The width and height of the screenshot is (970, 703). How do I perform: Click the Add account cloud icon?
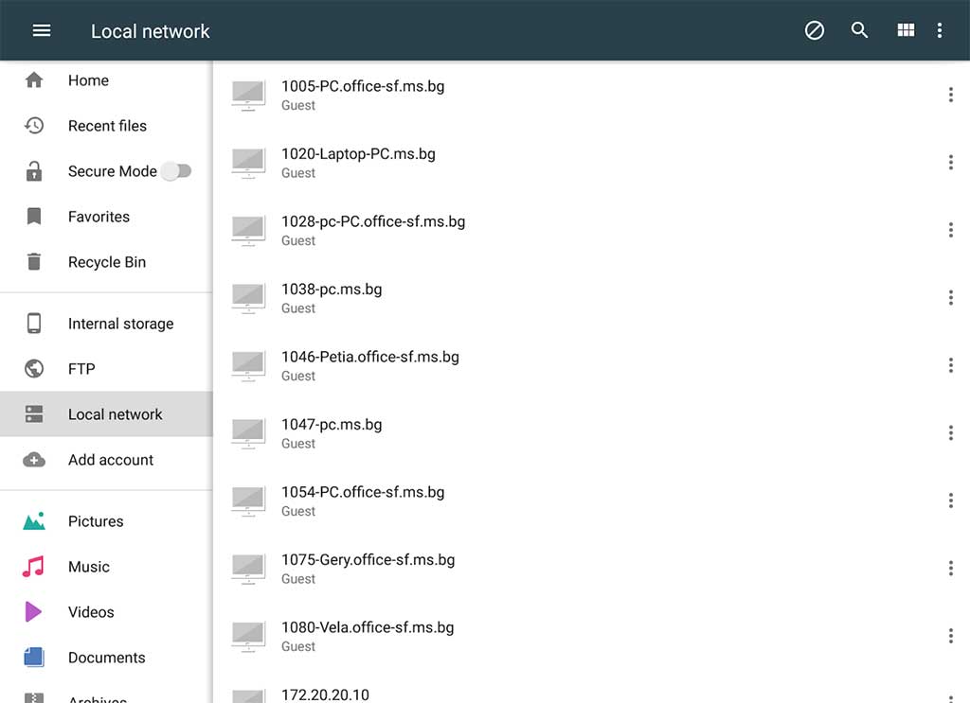pyautogui.click(x=34, y=460)
